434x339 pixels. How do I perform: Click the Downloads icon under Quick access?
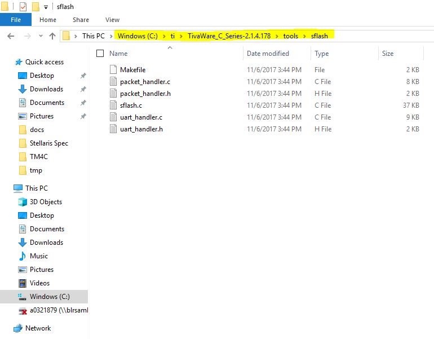point(23,89)
